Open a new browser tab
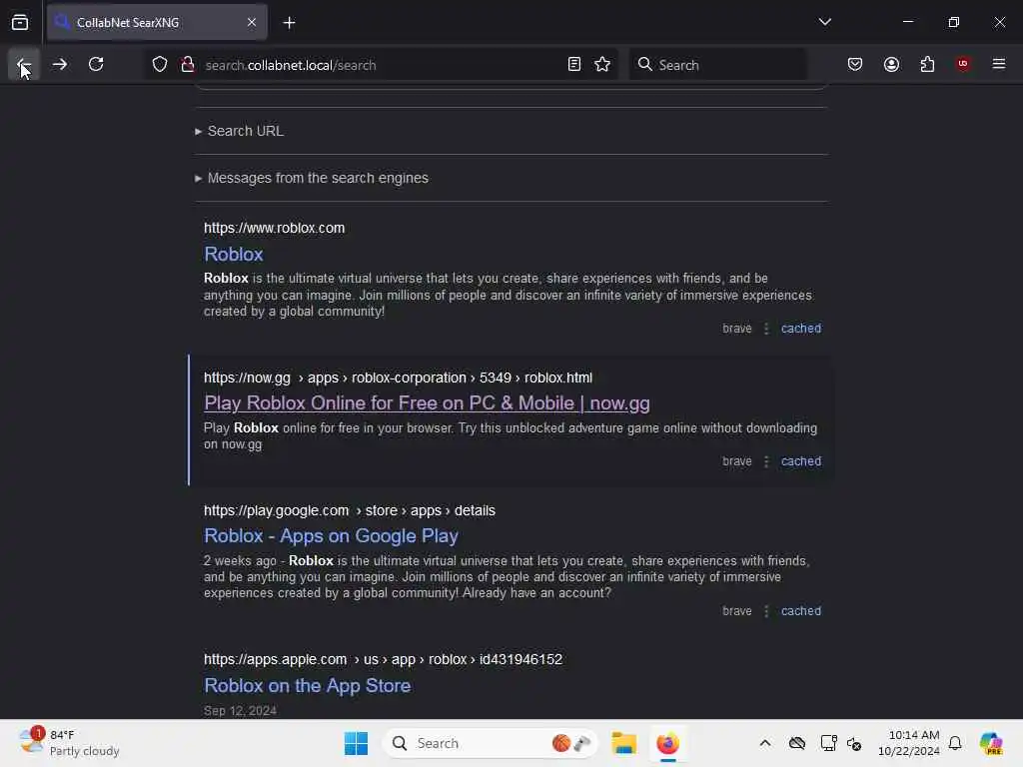This screenshot has width=1023, height=767. (x=289, y=23)
